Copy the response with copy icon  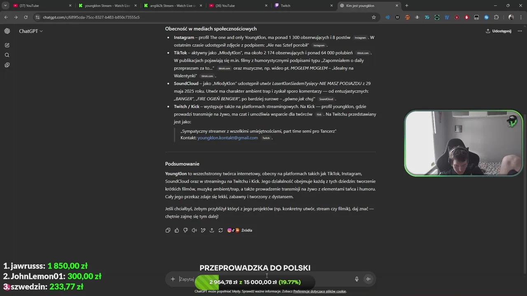tap(168, 230)
